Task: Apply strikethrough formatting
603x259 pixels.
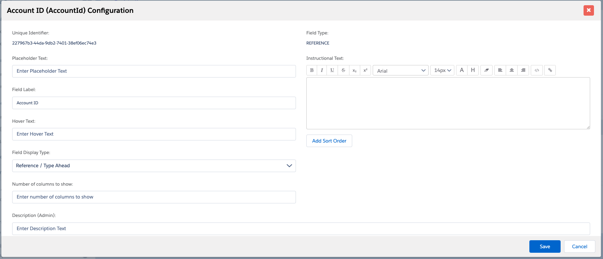Action: (343, 70)
